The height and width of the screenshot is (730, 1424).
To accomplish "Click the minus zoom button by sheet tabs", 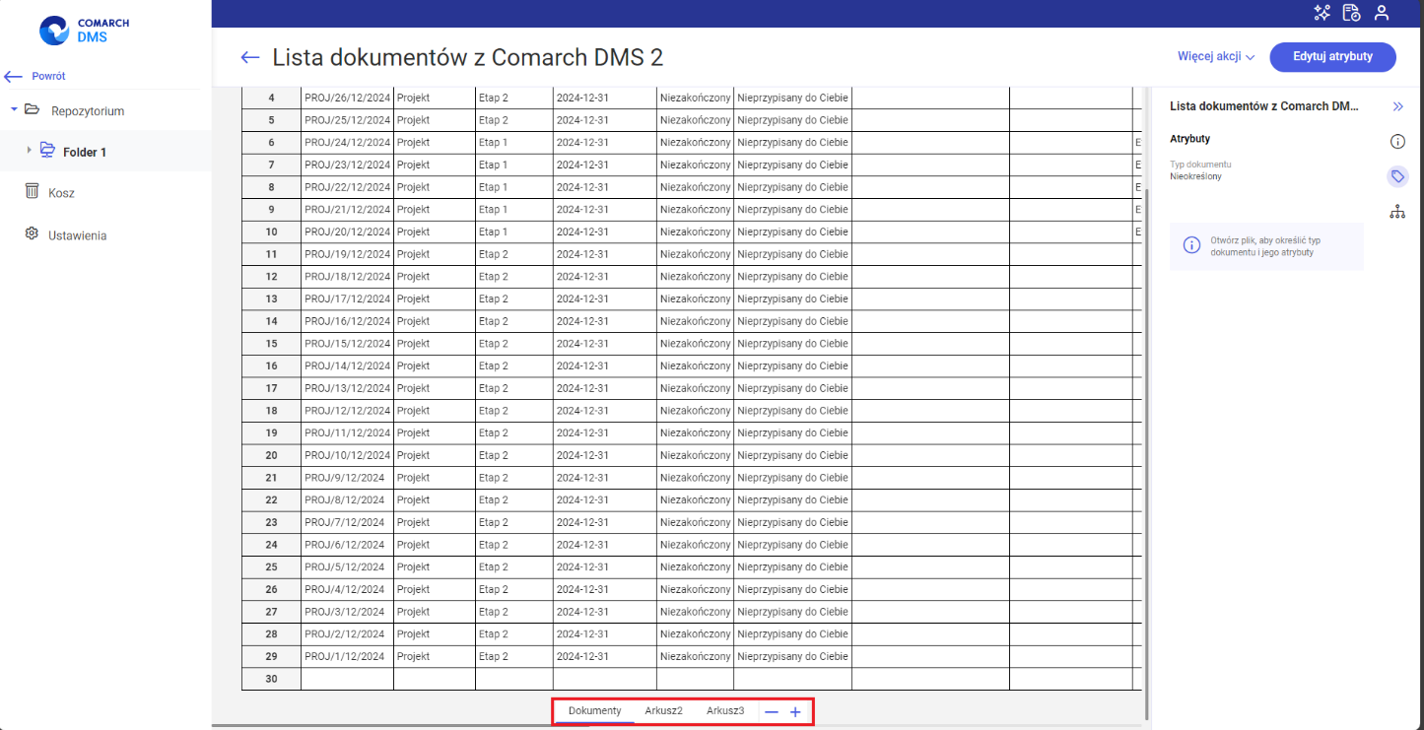I will tap(772, 711).
